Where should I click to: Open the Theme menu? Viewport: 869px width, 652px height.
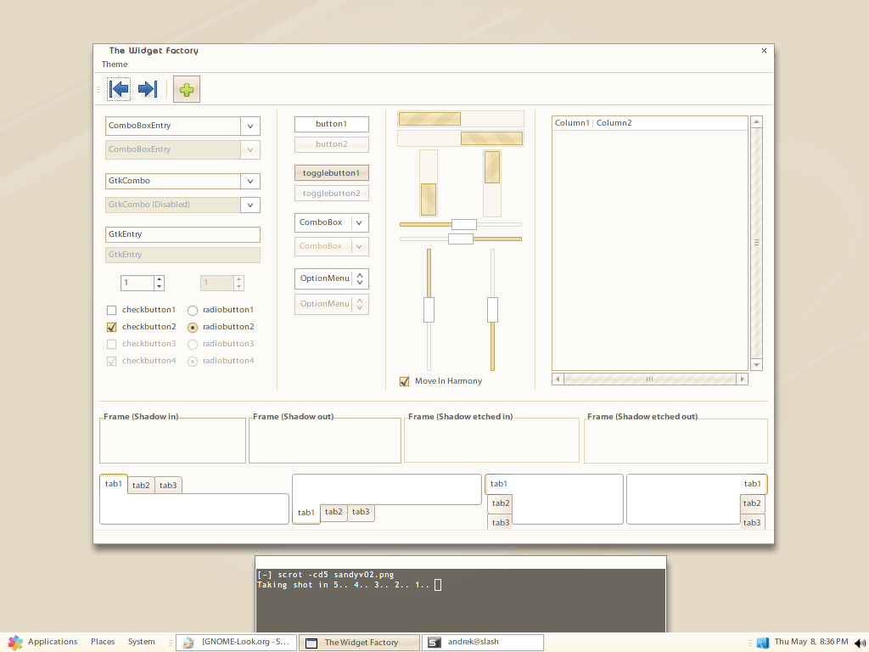115,65
